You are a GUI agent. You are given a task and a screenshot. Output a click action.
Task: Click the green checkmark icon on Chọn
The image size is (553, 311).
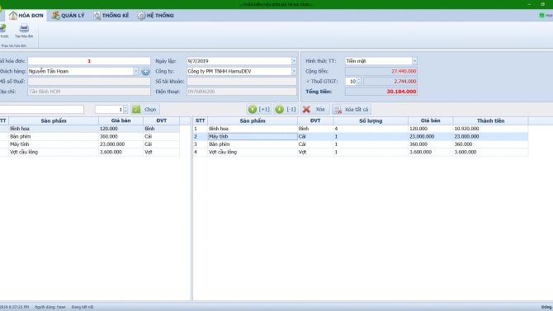tap(136, 110)
